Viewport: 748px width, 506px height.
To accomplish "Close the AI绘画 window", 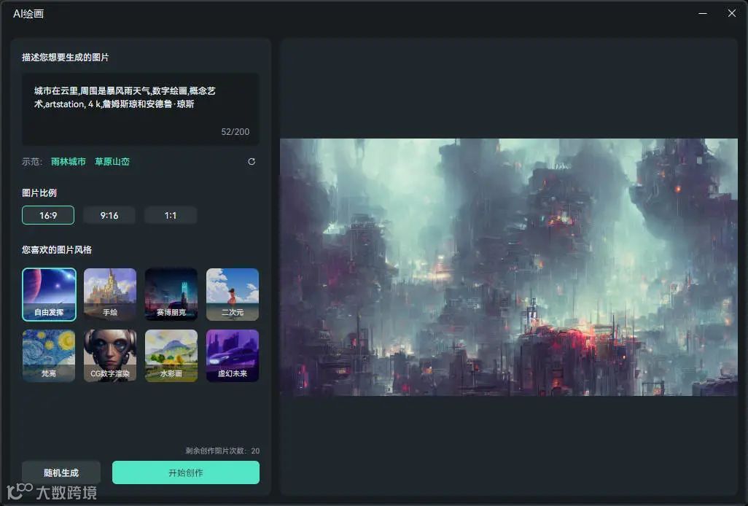I will (x=732, y=13).
